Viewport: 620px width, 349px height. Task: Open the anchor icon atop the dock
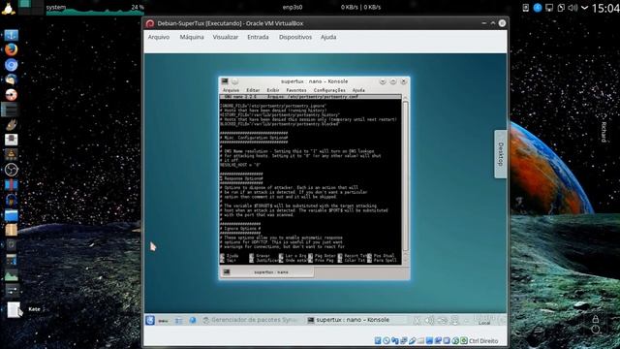coord(11,35)
